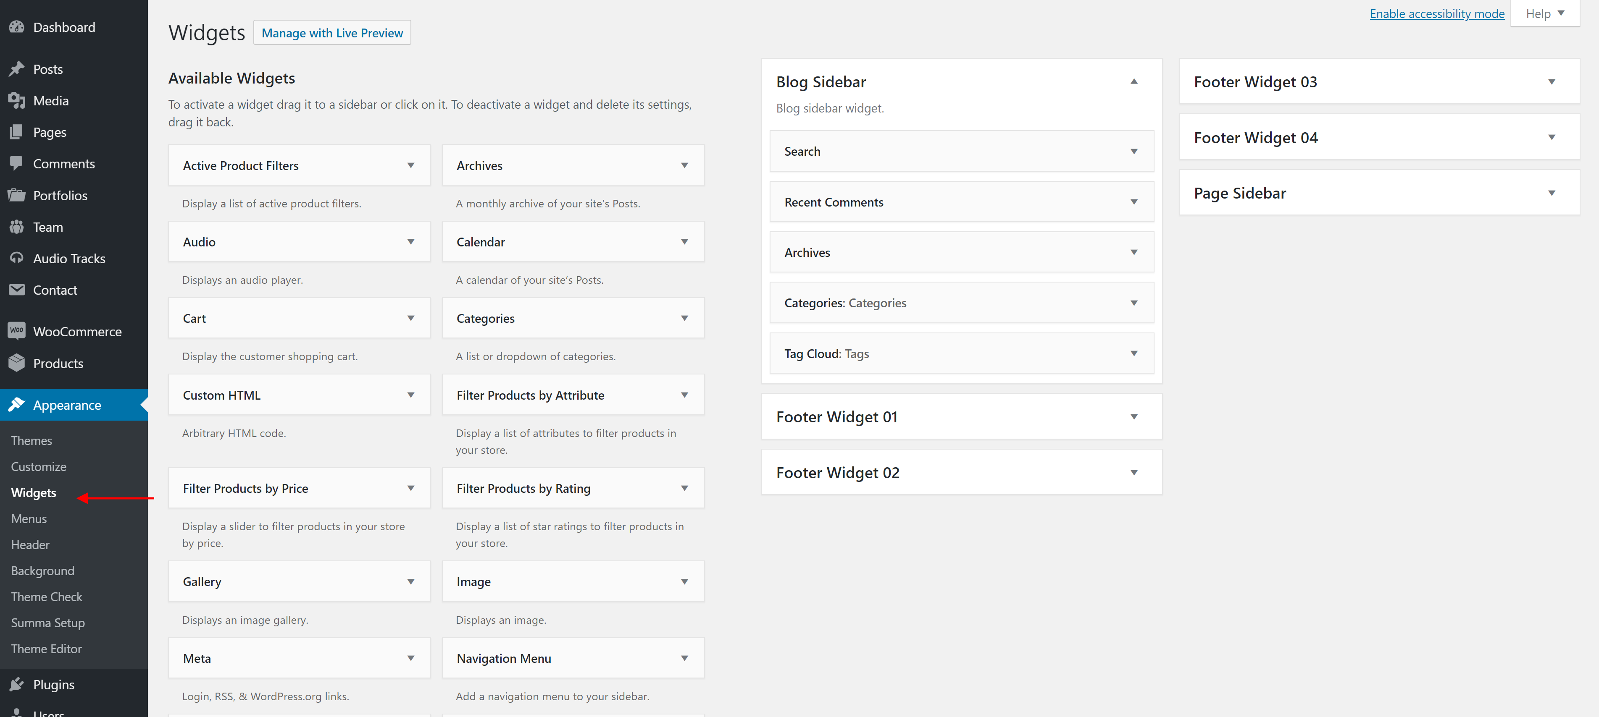The width and height of the screenshot is (1599, 717).
Task: Click the Portfolios folder icon
Action: pyautogui.click(x=17, y=195)
